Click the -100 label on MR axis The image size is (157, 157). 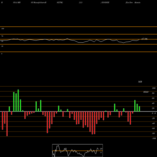[154, 138]
